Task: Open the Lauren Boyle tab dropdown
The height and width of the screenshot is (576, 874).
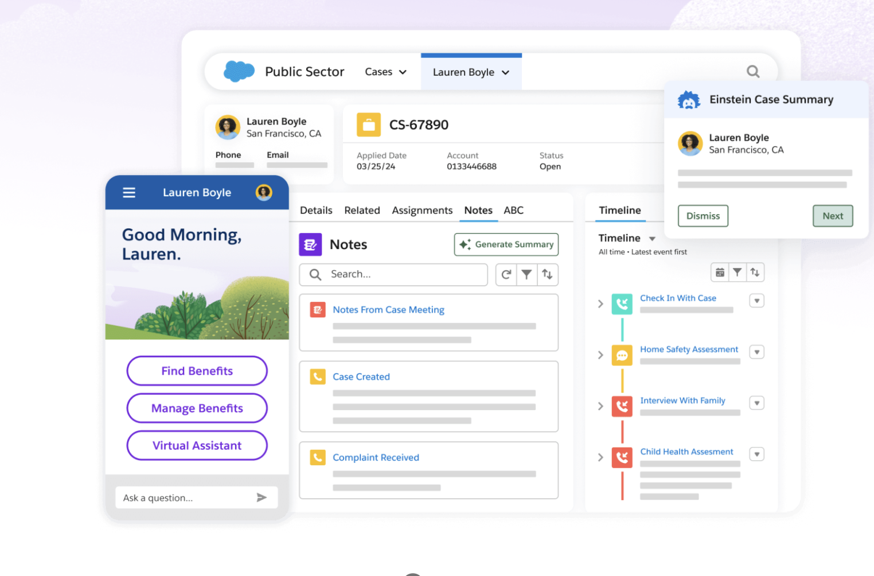Action: tap(505, 73)
